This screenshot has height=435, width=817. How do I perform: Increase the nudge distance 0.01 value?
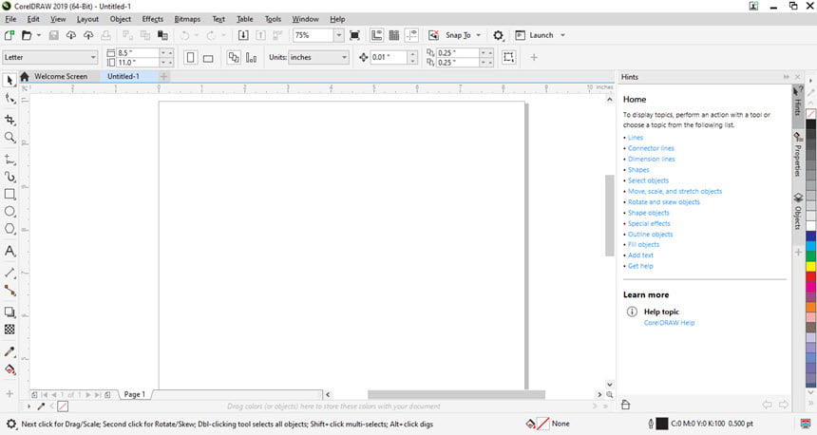pyautogui.click(x=412, y=53)
